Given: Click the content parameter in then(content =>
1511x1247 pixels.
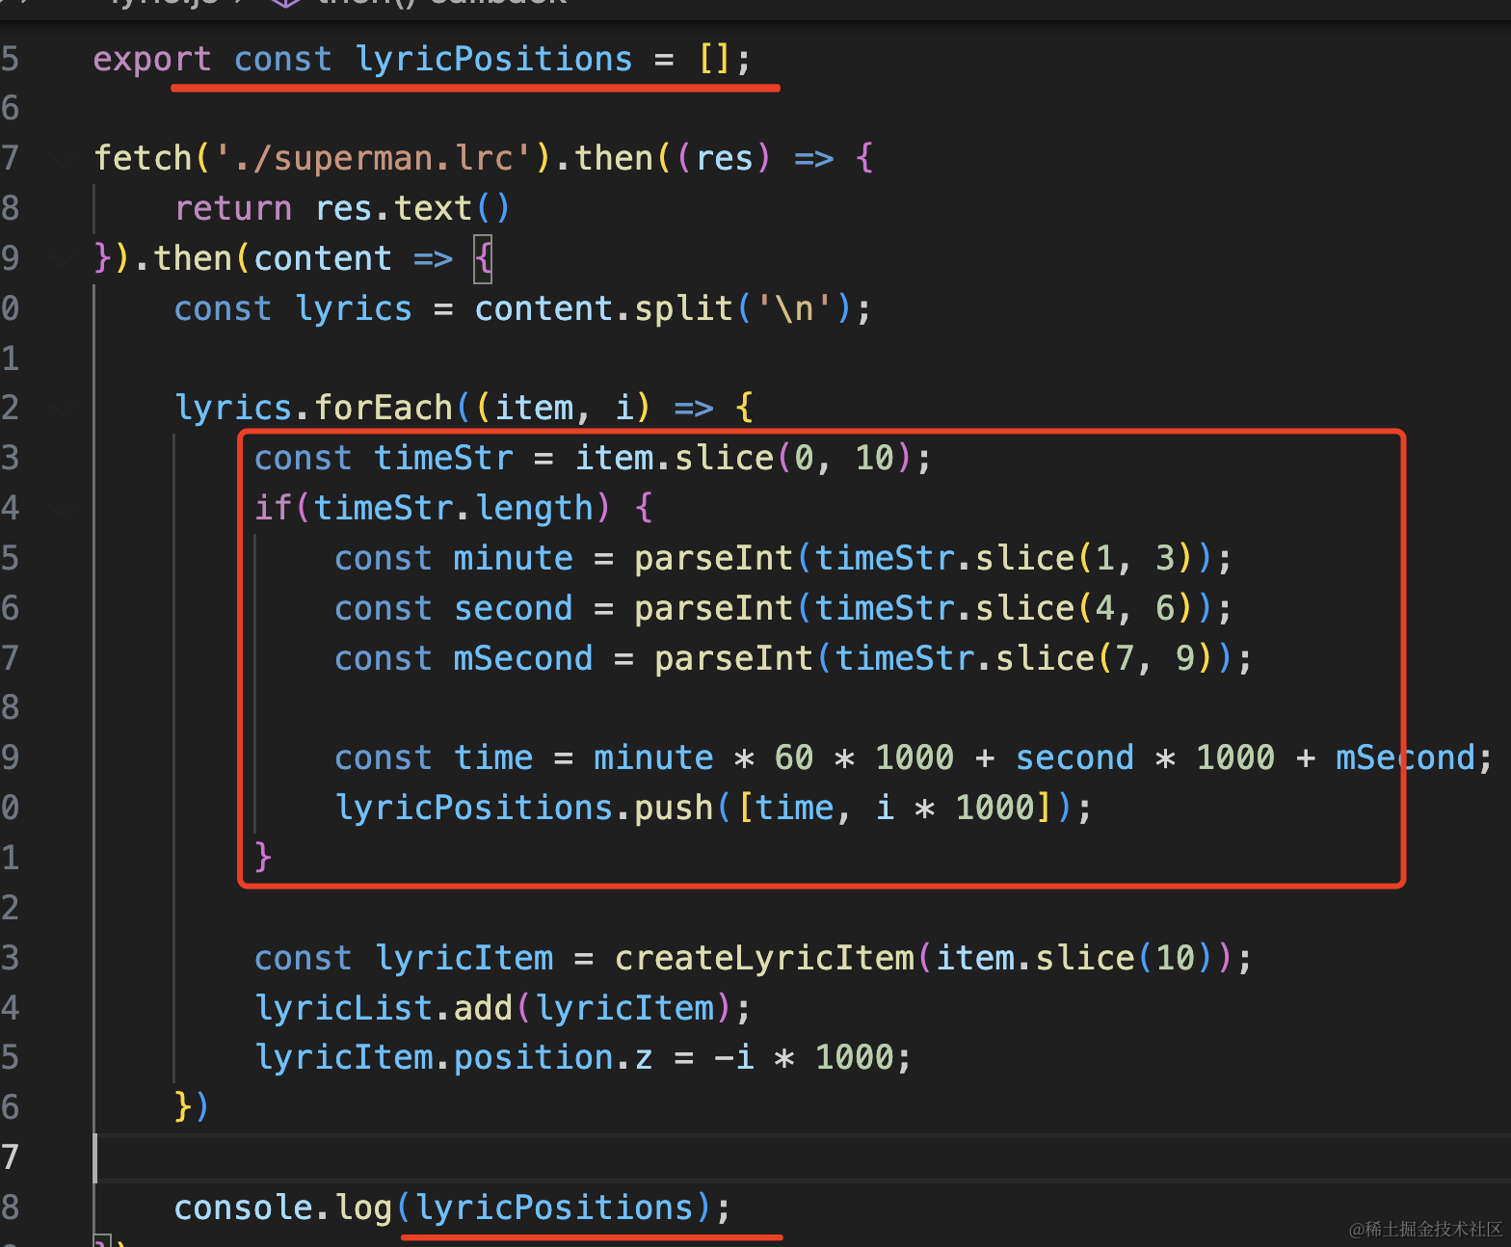Looking at the screenshot, I should click(x=323, y=258).
